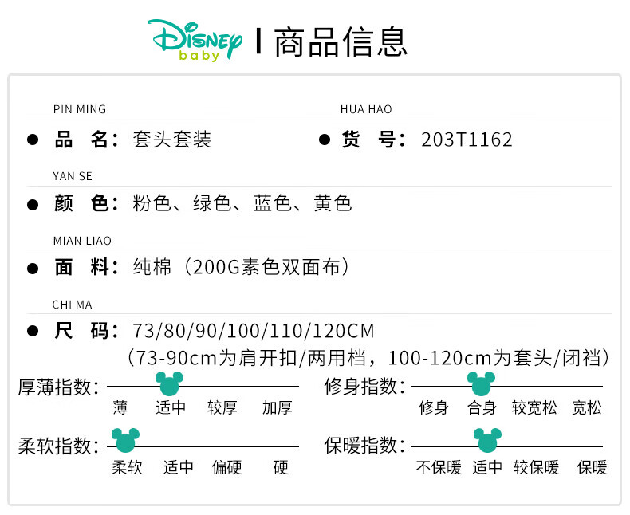Click the size list 73/80/90/100/110/120CM
Screen dimensions: 630x515
coord(254,331)
